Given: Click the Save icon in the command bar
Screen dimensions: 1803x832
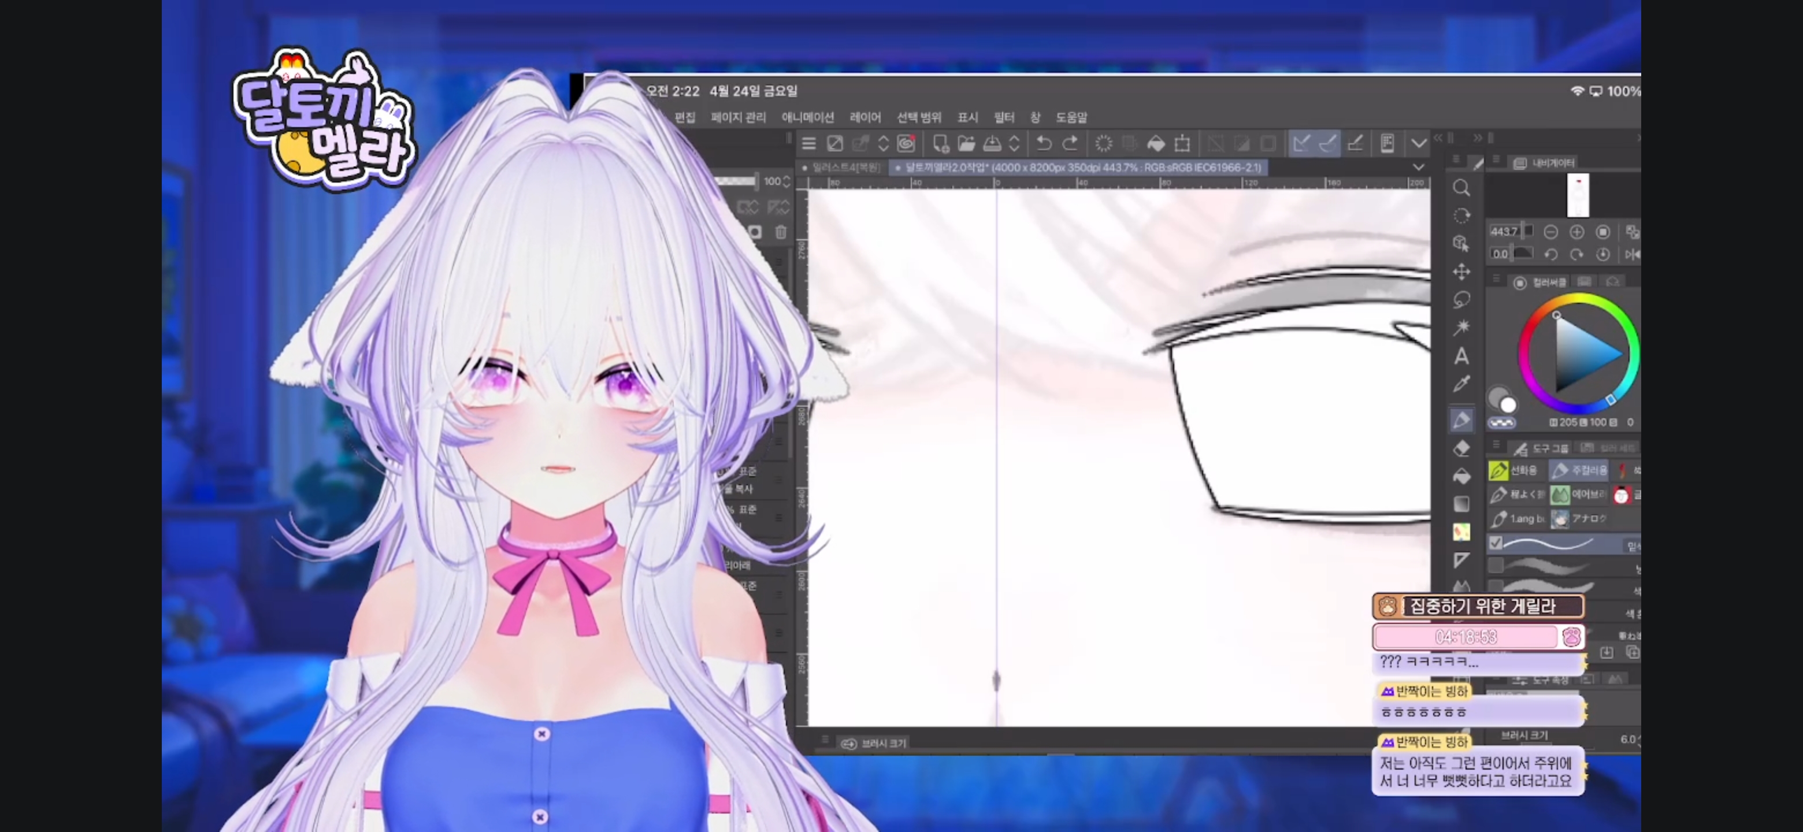Looking at the screenshot, I should click(992, 144).
